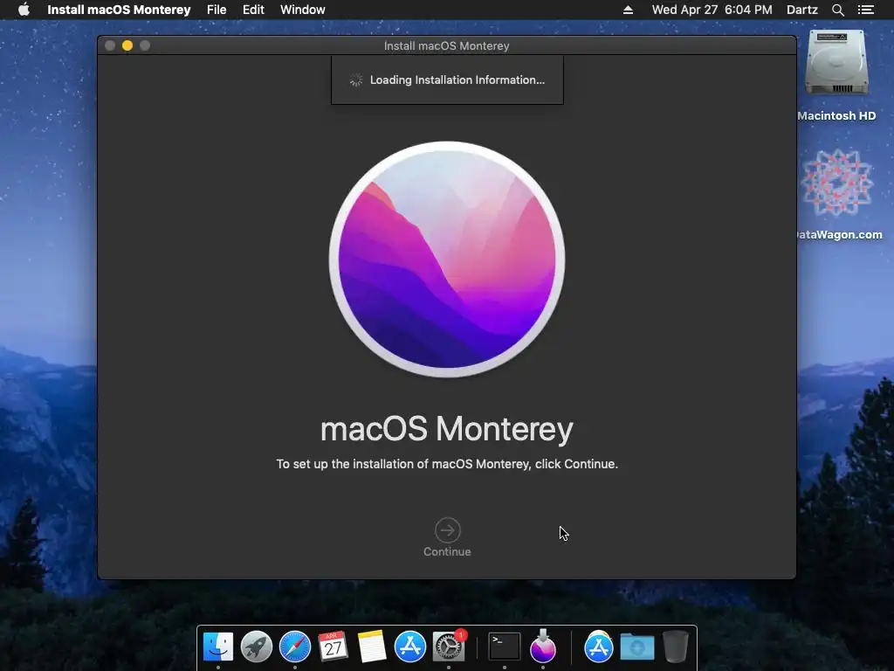The image size is (894, 671).
Task: Open the Window menu
Action: [302, 10]
